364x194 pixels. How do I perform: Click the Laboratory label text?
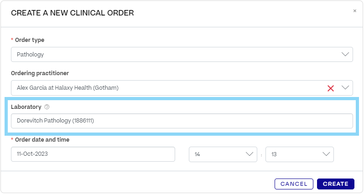(x=26, y=107)
